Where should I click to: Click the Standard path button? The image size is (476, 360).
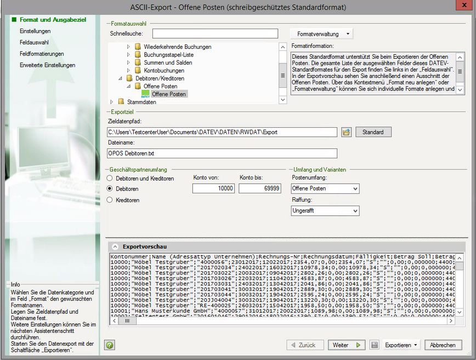pyautogui.click(x=373, y=132)
